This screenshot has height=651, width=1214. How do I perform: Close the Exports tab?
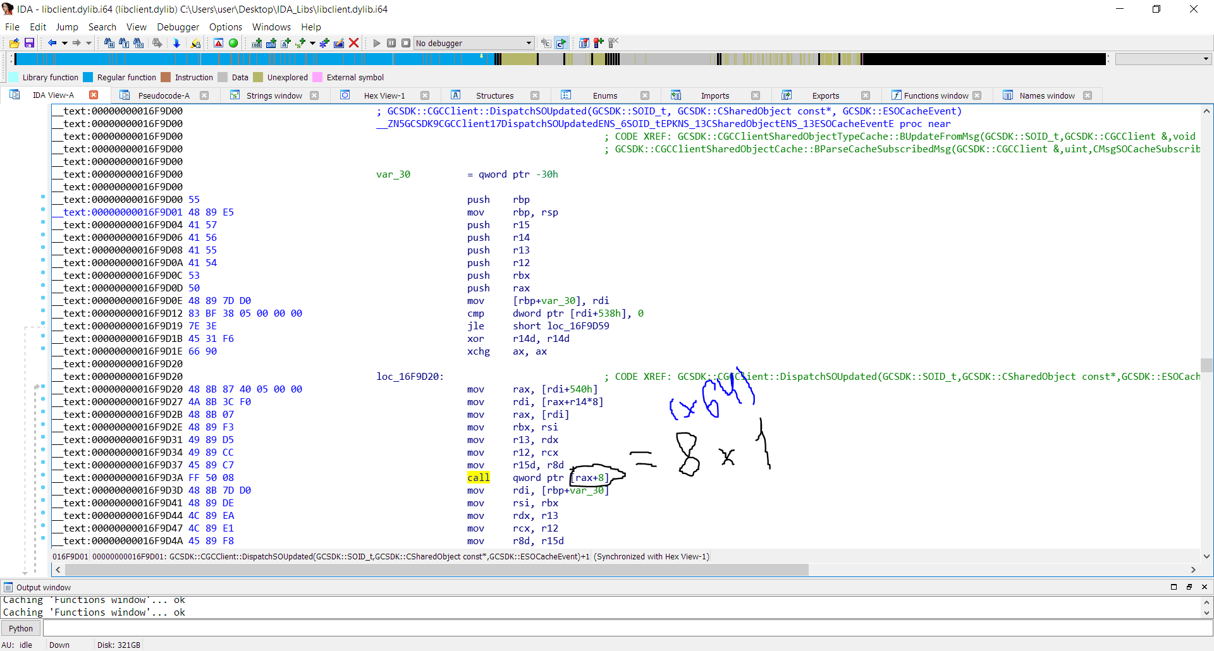pos(866,95)
